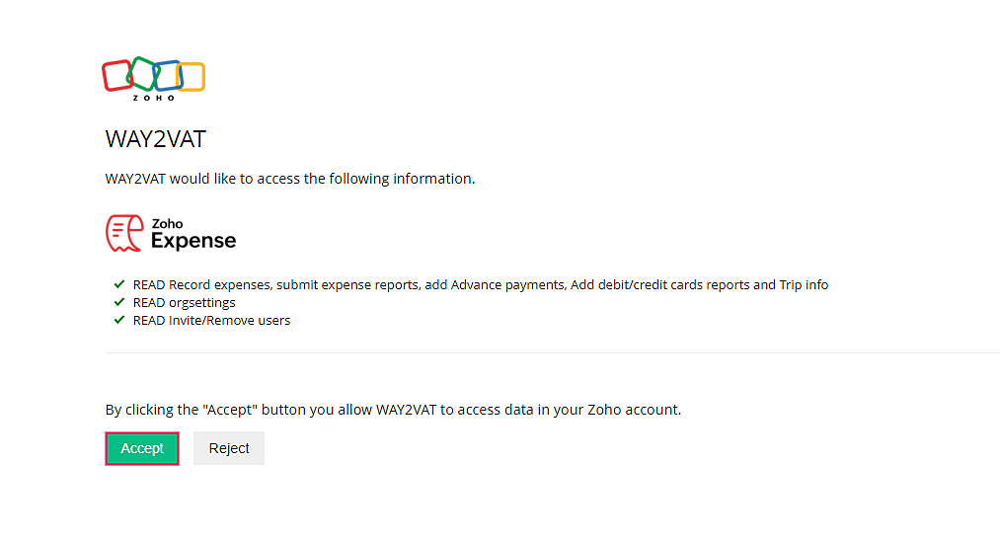Viewport: 1000px width, 539px height.
Task: Click the green square in the Zoho logo
Action: [x=143, y=72]
